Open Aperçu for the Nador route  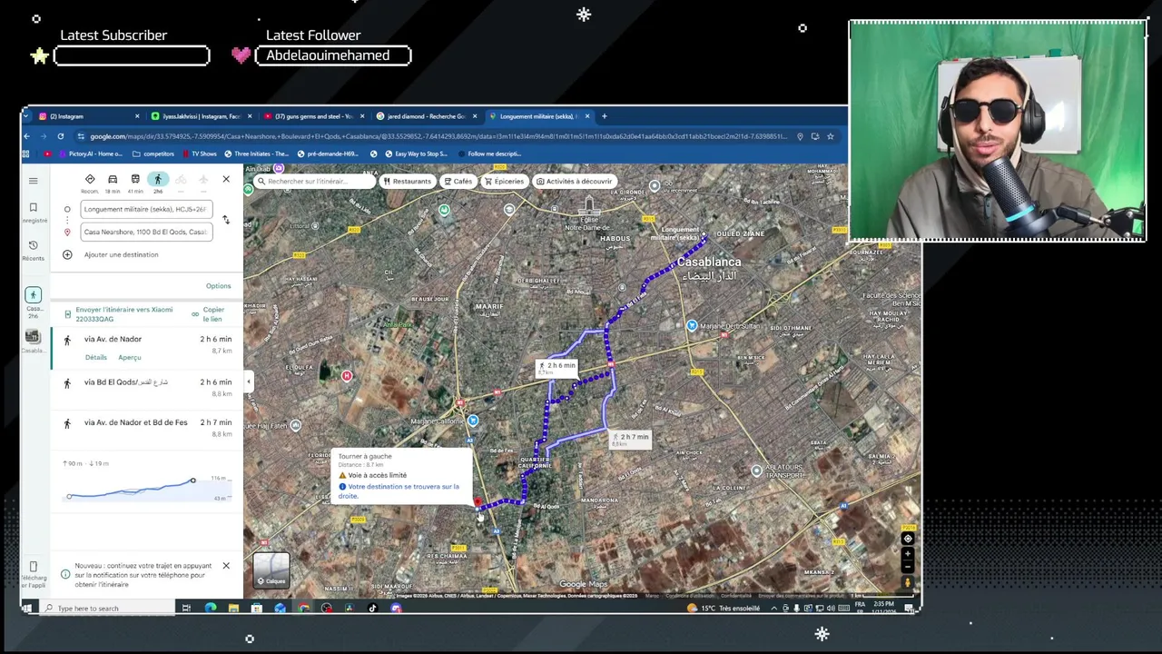click(x=130, y=357)
